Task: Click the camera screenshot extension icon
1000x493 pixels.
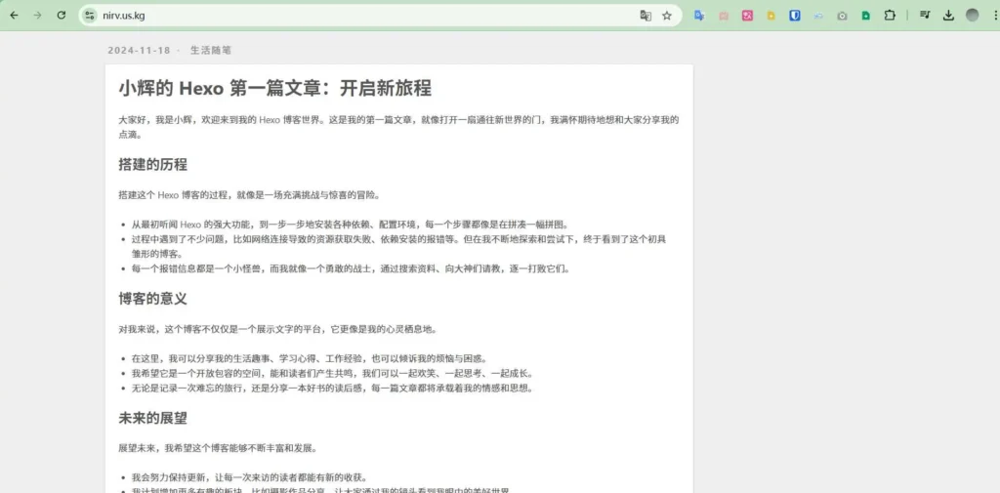Action: 842,16
